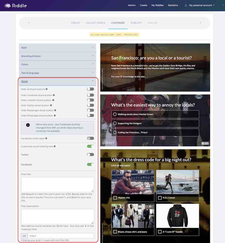Turn off the Facebook sharing text switch
225x243 pixels.
tap(91, 164)
